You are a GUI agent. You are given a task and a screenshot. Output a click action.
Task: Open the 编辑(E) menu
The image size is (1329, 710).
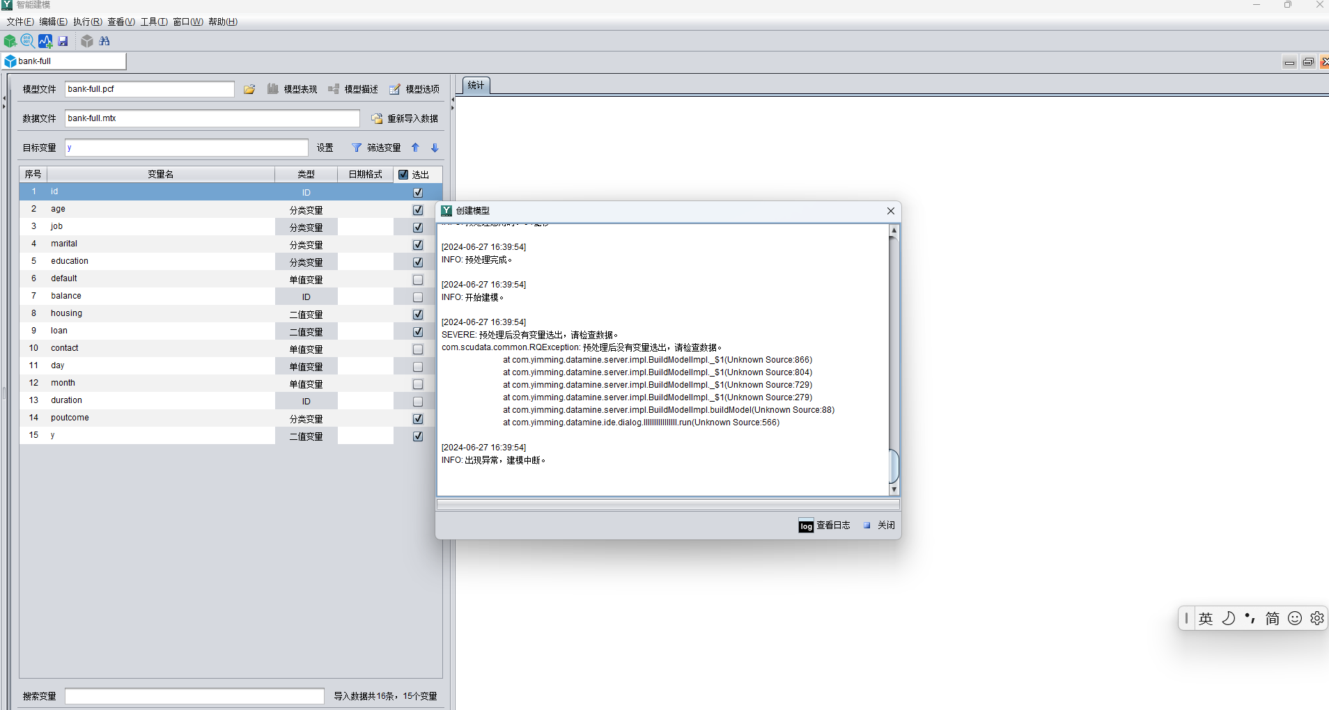[x=54, y=22]
